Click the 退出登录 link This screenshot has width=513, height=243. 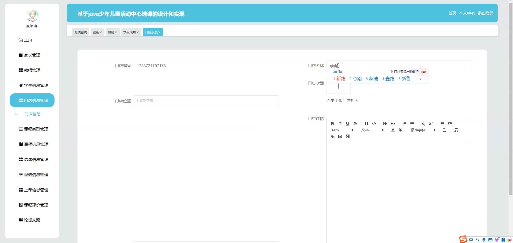point(485,13)
